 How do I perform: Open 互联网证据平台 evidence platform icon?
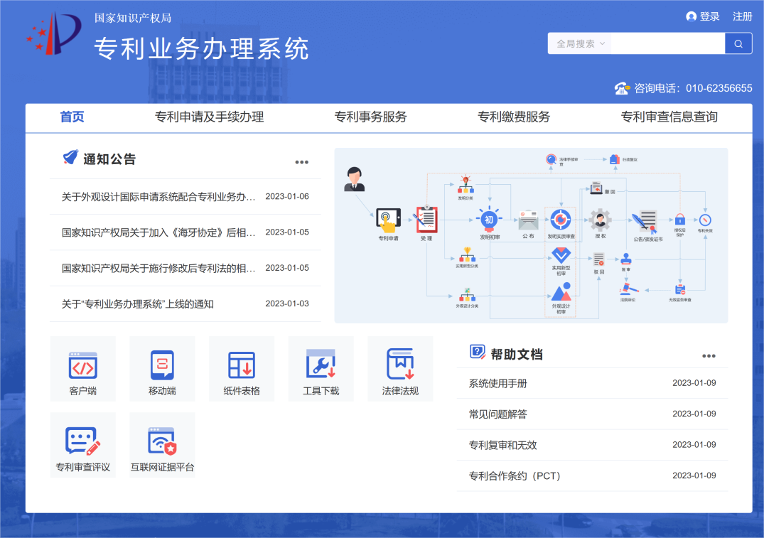162,443
